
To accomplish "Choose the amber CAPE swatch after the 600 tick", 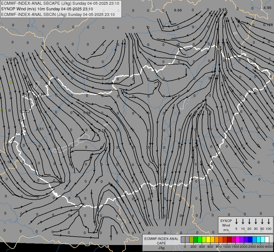I will [x=212, y=239].
